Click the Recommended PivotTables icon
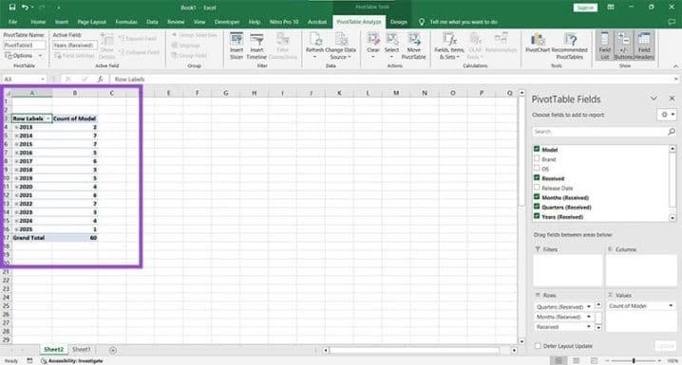Viewport: 682px width, 365px height. (569, 46)
